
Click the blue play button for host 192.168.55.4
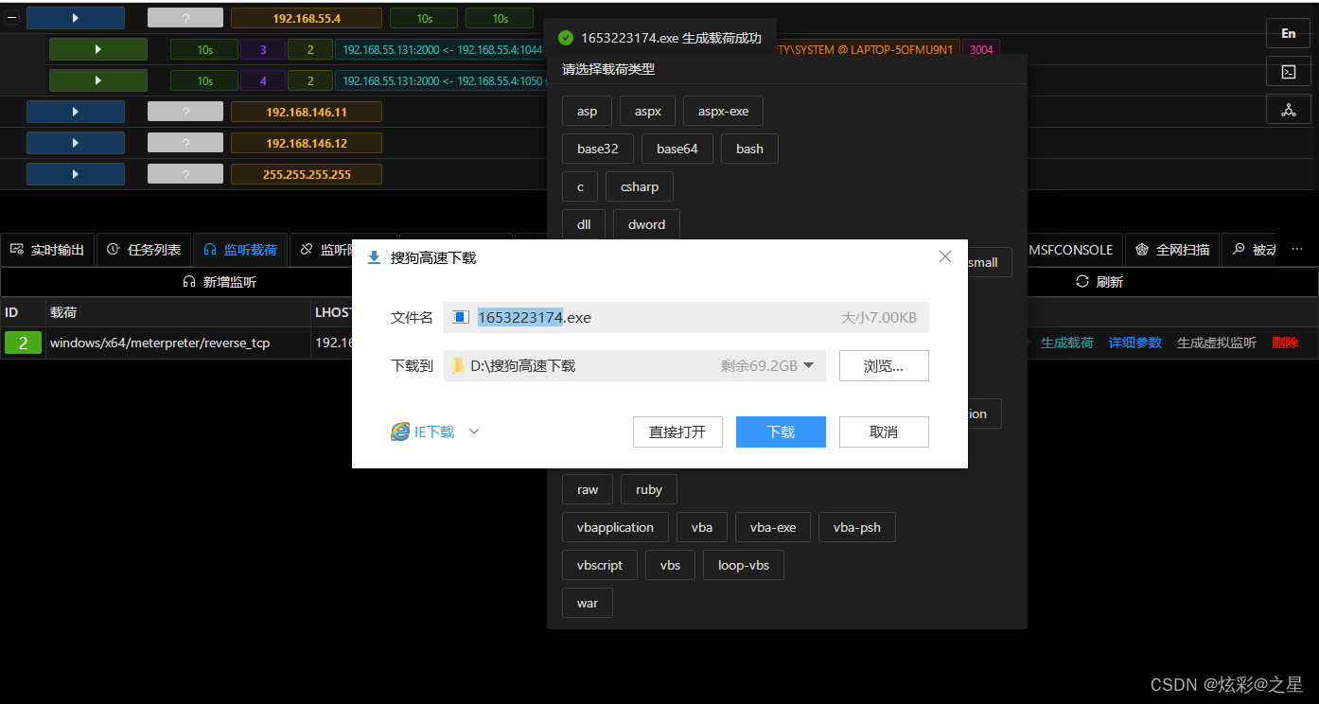pyautogui.click(x=76, y=18)
